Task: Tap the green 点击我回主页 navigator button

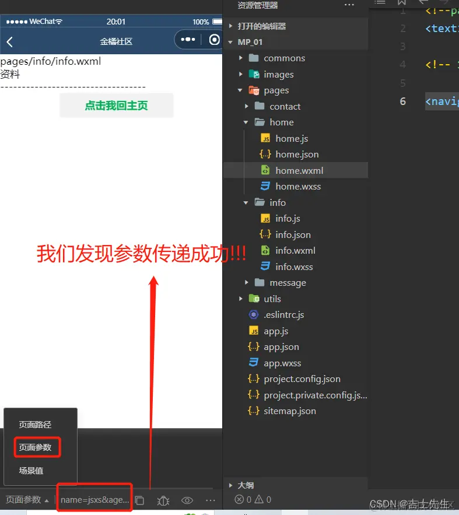Action: click(x=116, y=106)
